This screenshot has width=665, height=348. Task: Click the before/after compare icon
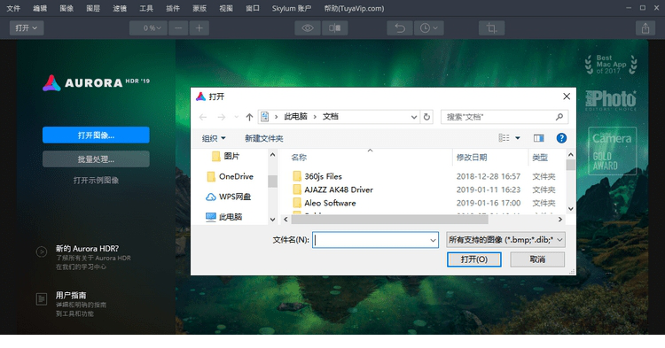point(334,28)
